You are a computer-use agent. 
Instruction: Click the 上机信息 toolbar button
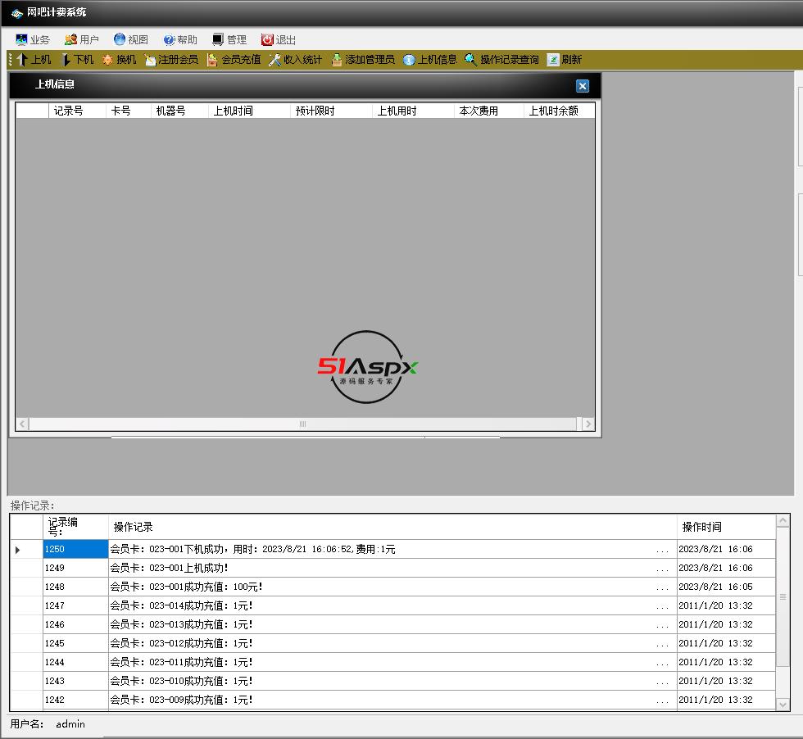click(429, 60)
